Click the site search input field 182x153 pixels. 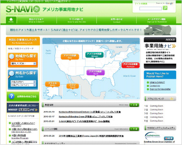tap(150, 8)
